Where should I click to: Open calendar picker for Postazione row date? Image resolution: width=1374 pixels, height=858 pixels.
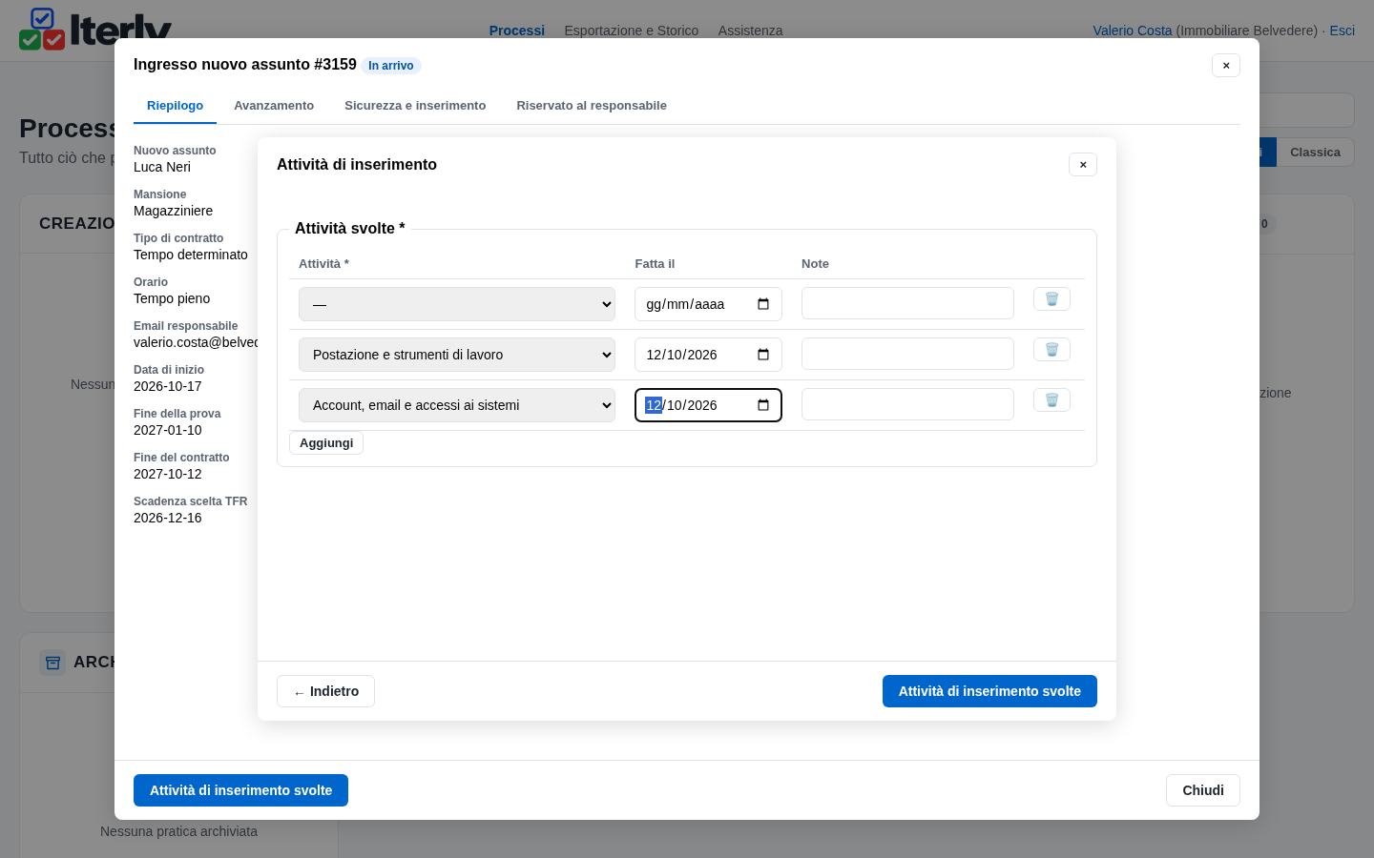click(x=763, y=355)
